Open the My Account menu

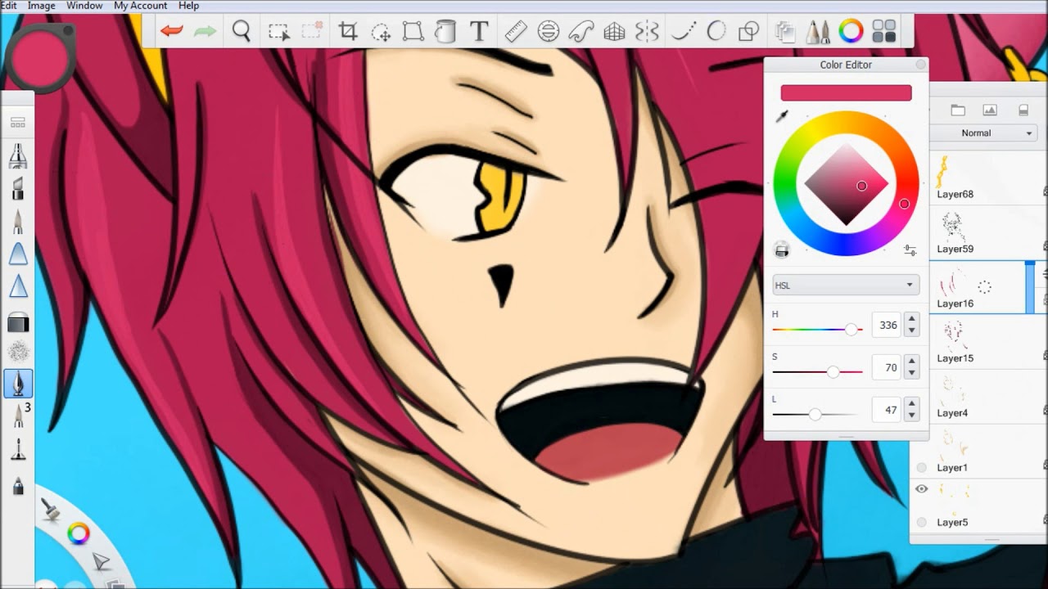(140, 6)
